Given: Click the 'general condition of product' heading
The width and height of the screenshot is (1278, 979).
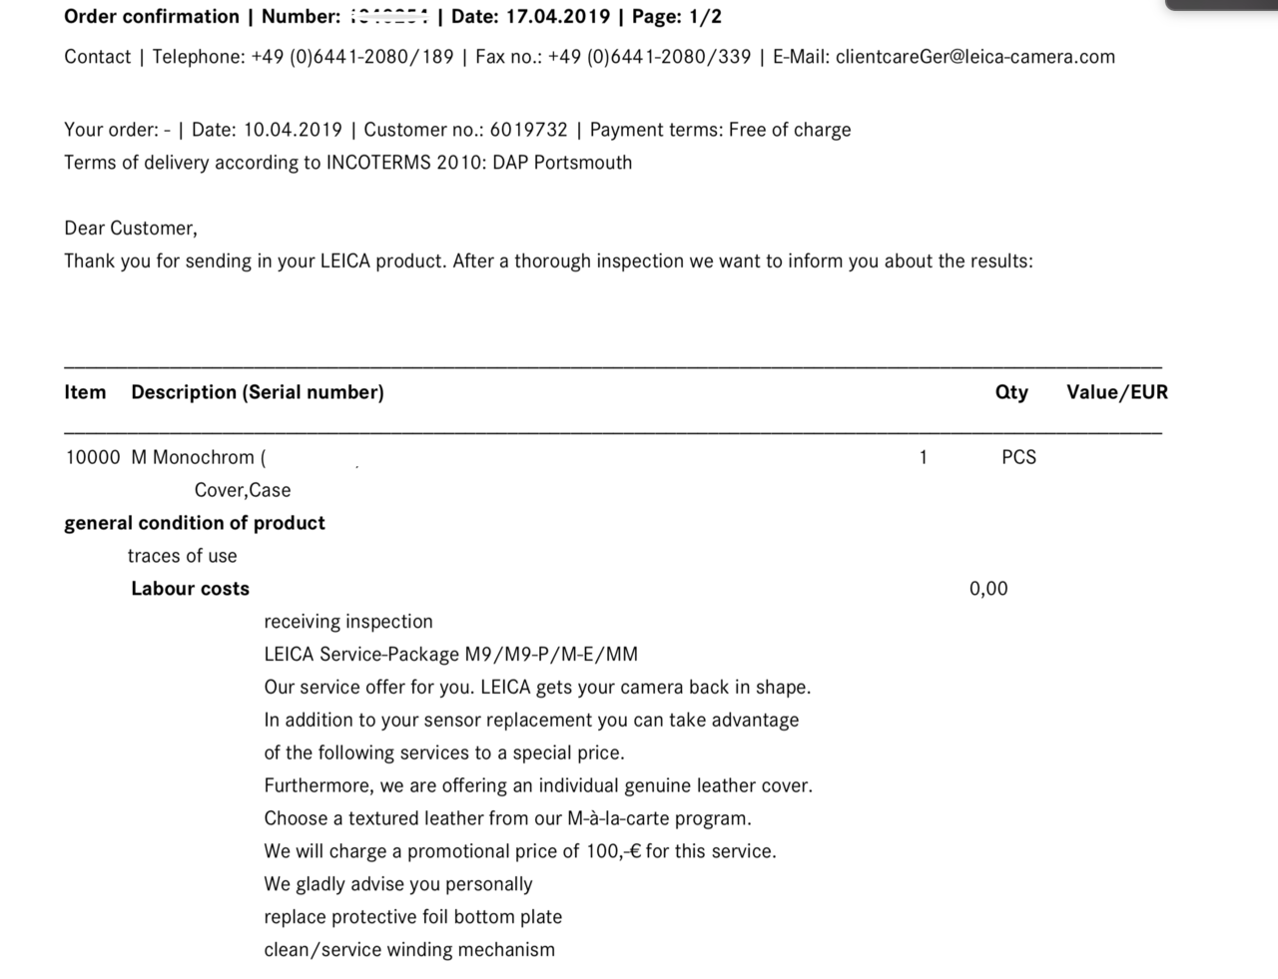Looking at the screenshot, I should pos(195,523).
